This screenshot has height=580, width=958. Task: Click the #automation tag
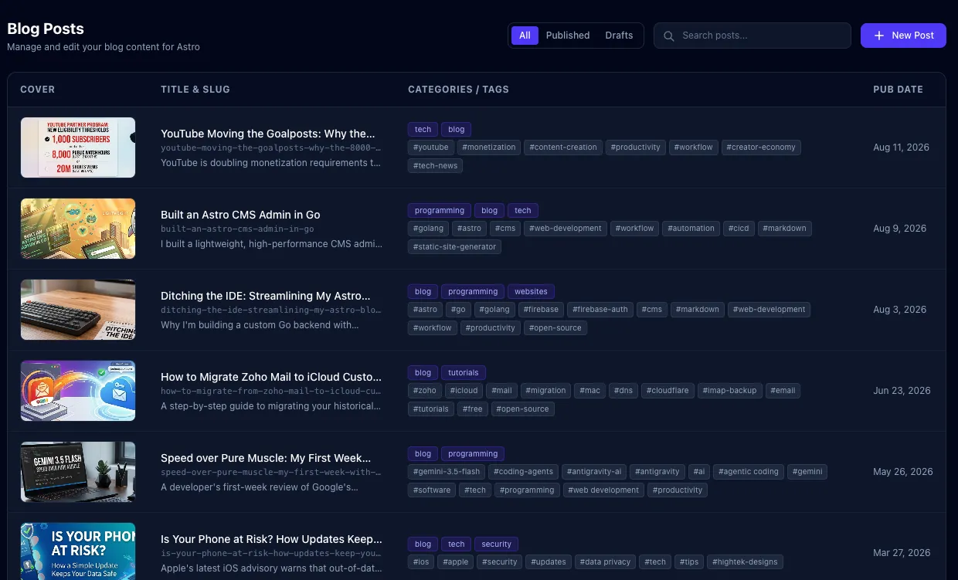click(x=691, y=229)
